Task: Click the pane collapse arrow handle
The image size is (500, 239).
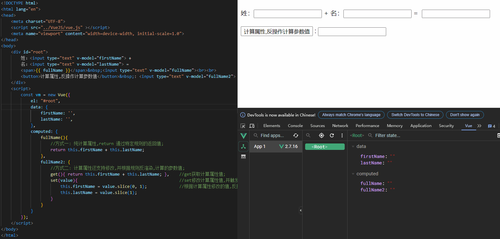Action: (301, 210)
